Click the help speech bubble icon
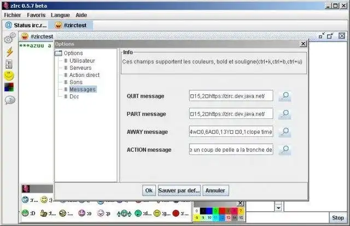This screenshot has height=226, width=350. coord(10,100)
